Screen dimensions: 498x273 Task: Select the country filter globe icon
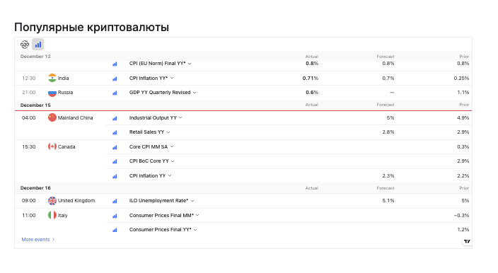[x=25, y=45]
